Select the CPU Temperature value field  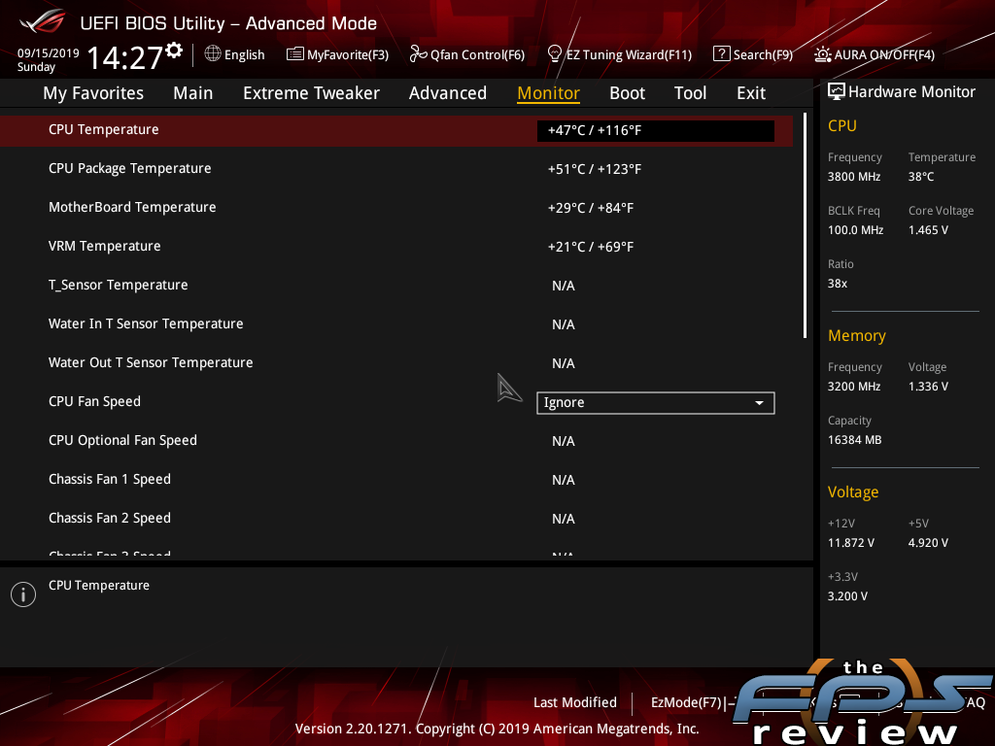click(656, 131)
